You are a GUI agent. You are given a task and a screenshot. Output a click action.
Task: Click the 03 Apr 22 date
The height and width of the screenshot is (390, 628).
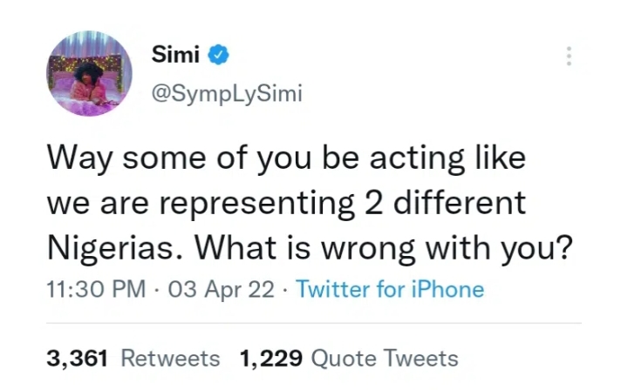221,289
